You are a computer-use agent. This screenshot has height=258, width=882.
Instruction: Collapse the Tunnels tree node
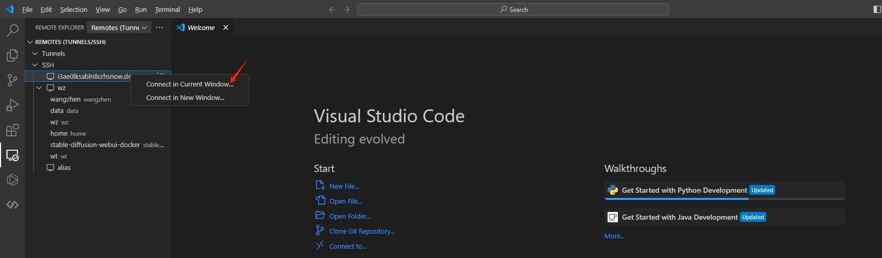point(35,53)
